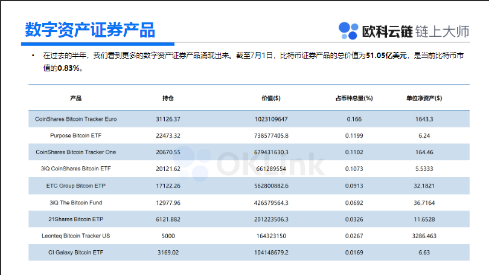489x275 pixels.
Task: Select net asset value 1643.3
Action: pyautogui.click(x=424, y=119)
